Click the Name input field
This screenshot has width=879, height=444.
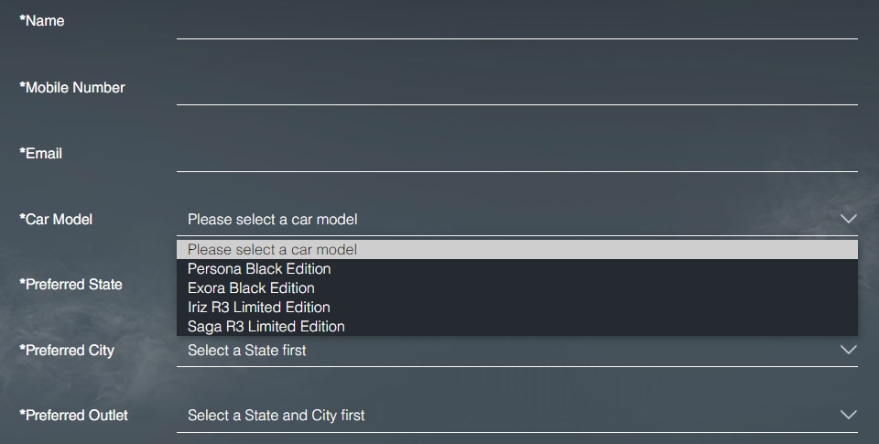tap(516, 22)
